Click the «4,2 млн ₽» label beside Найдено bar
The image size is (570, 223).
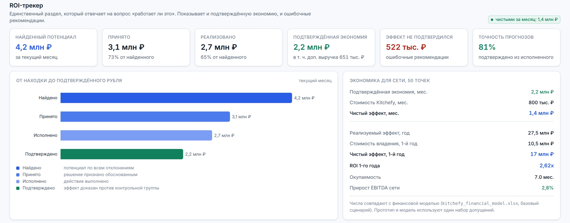tap(304, 98)
